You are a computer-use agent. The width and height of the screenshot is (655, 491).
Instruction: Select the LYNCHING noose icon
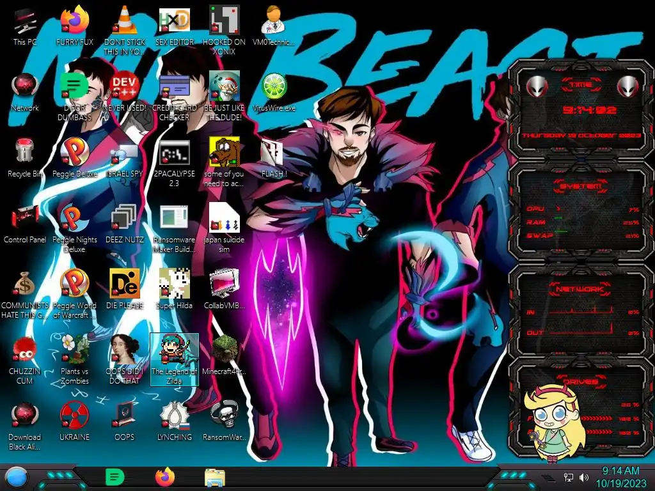tap(174, 421)
